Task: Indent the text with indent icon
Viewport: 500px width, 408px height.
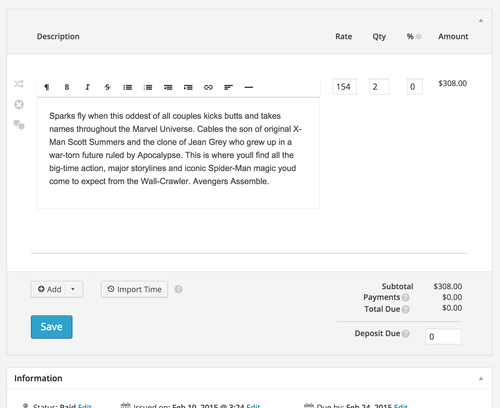Action: point(188,87)
